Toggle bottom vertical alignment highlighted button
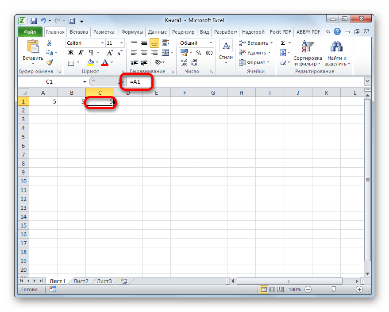 click(154, 43)
